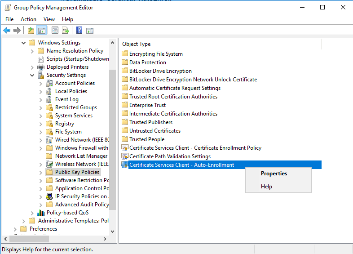Image resolution: width=353 pixels, height=254 pixels.
Task: Select Enterprise Trust entry
Action: pyautogui.click(x=147, y=105)
